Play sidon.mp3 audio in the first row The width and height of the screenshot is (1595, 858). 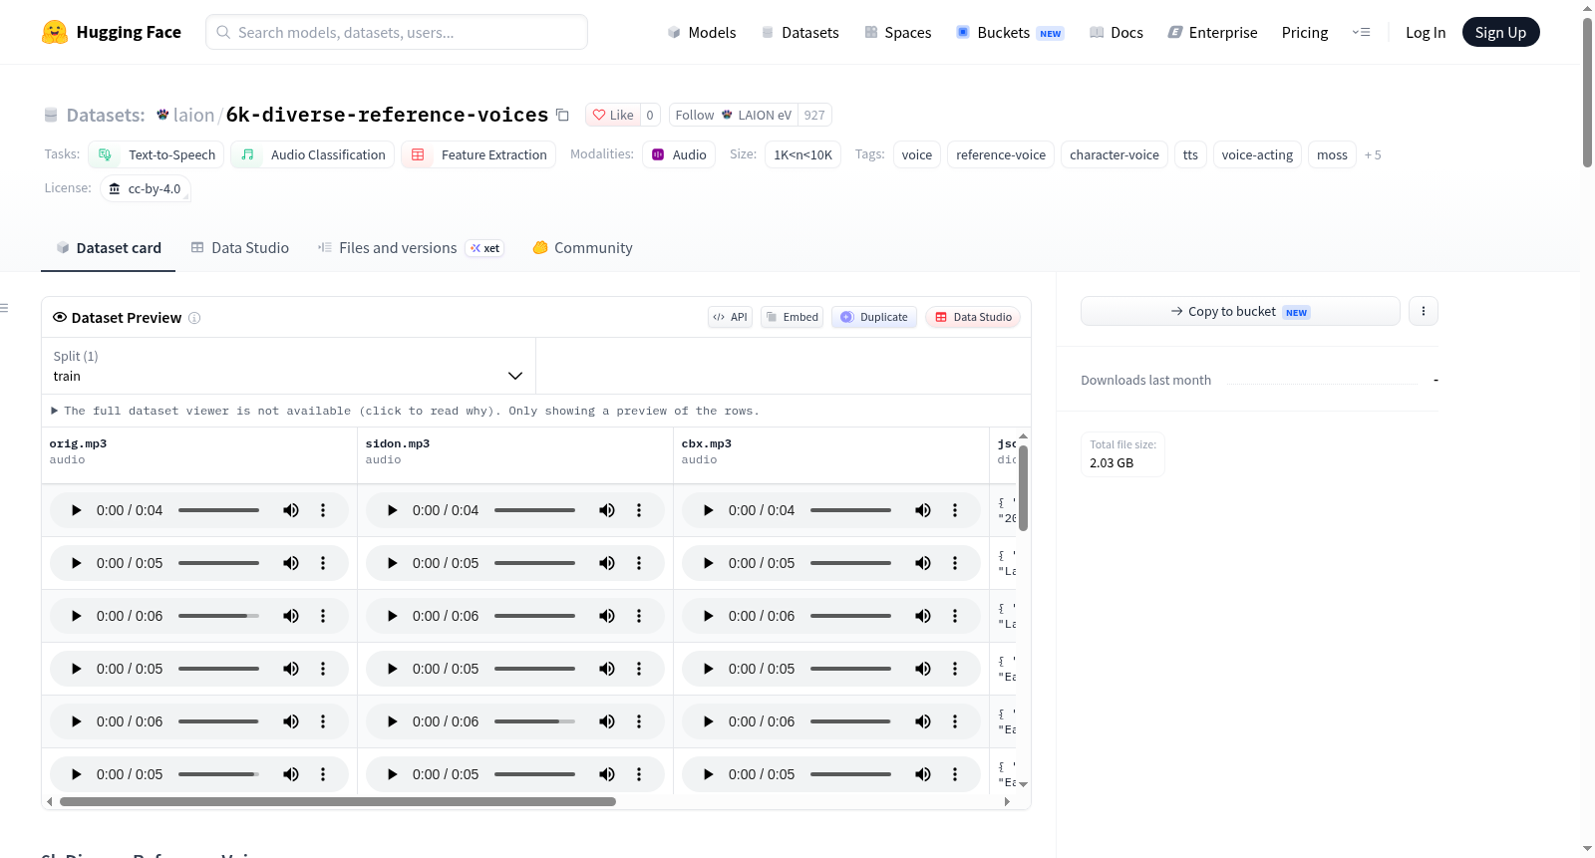pyautogui.click(x=392, y=510)
